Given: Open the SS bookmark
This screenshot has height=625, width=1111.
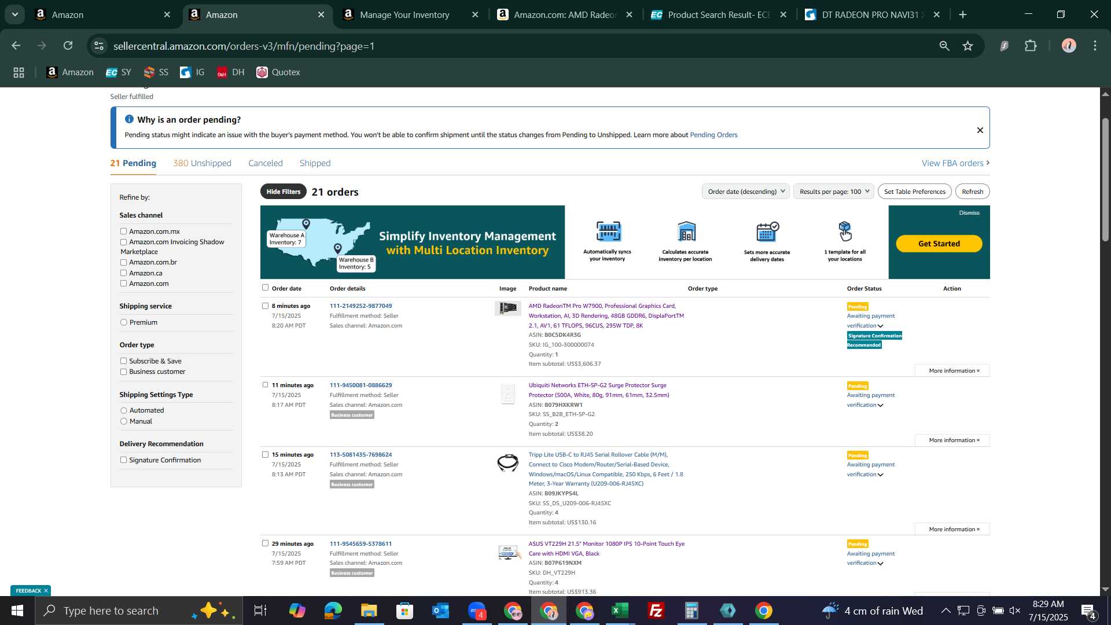Looking at the screenshot, I should [x=156, y=72].
